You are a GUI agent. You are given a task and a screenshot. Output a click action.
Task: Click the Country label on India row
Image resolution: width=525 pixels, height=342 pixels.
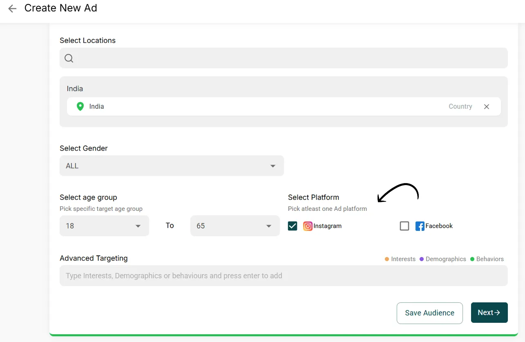460,106
